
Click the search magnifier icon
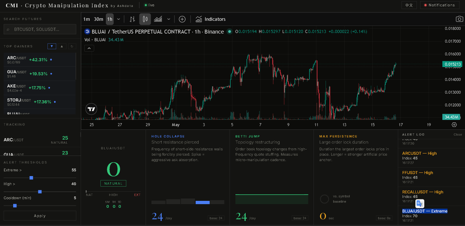point(9,29)
